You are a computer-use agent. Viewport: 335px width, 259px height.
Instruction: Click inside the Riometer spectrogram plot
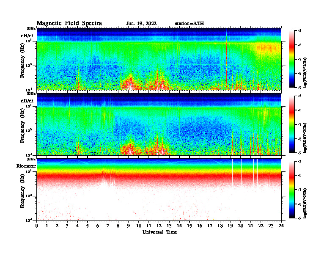(x=159, y=189)
